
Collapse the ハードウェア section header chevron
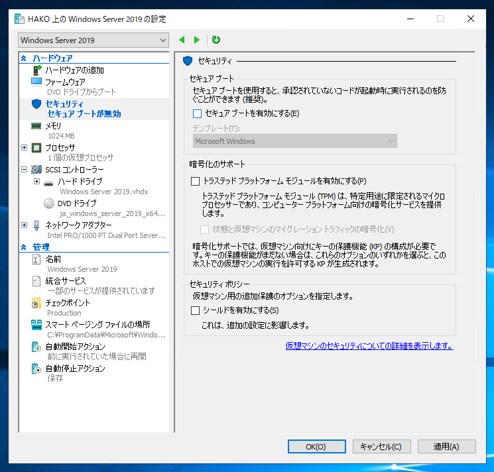tap(24, 58)
